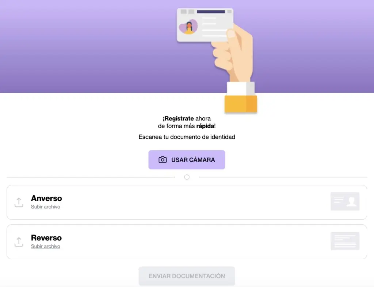Select the front ID placeholder thumbnail in Anverso
Viewport: 374px width, 287px height.
click(x=345, y=201)
